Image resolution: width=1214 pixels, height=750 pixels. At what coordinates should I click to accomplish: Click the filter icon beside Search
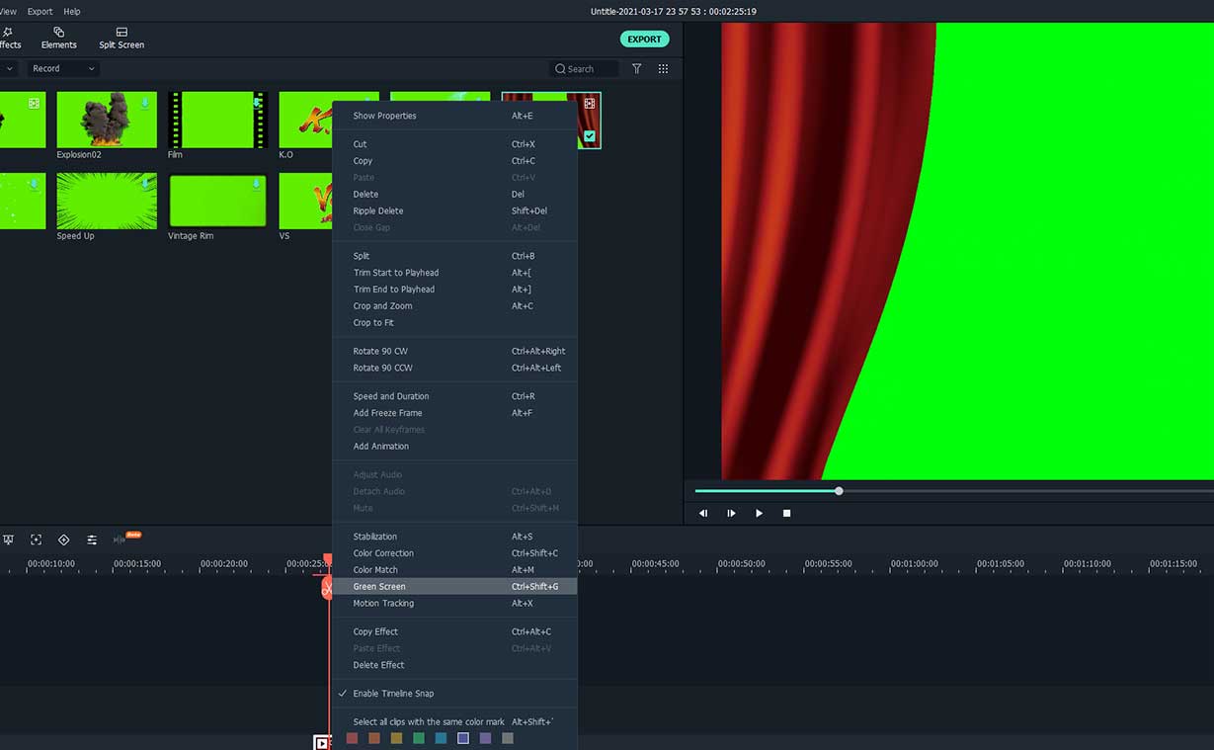coord(636,69)
